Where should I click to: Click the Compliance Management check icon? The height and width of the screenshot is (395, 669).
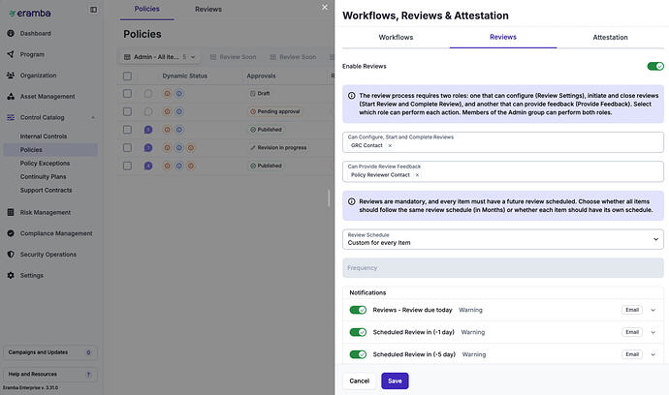pos(11,233)
